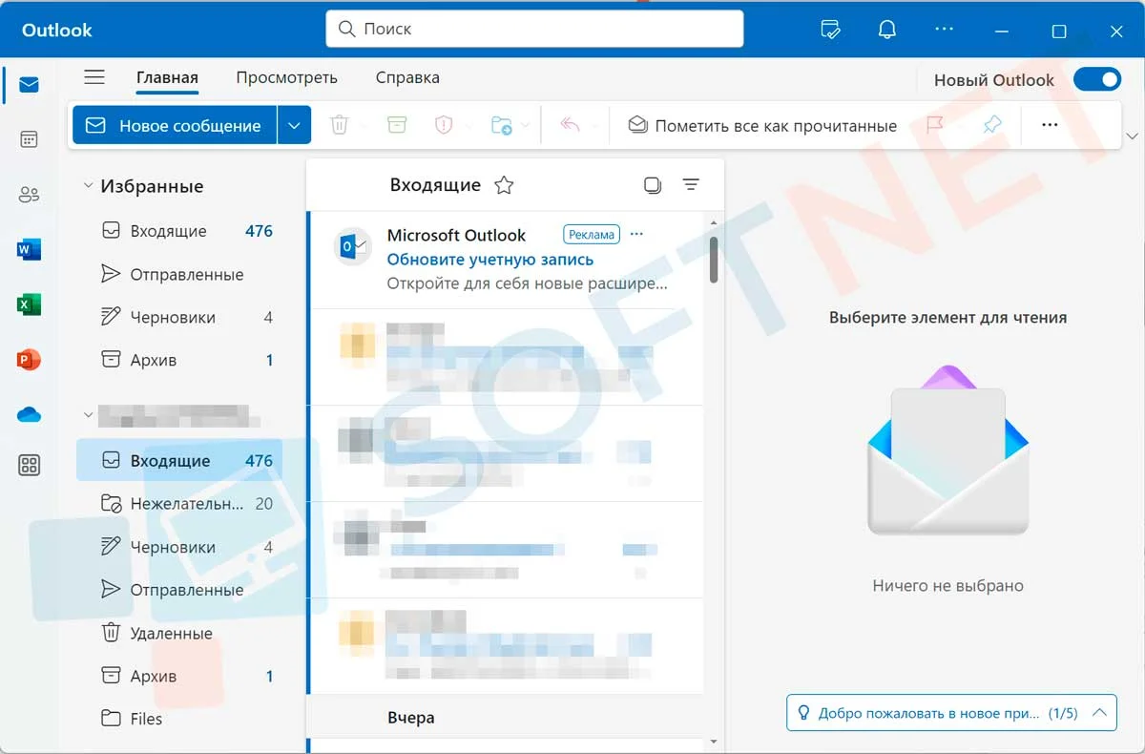Switch to the Главная tab

(x=167, y=78)
